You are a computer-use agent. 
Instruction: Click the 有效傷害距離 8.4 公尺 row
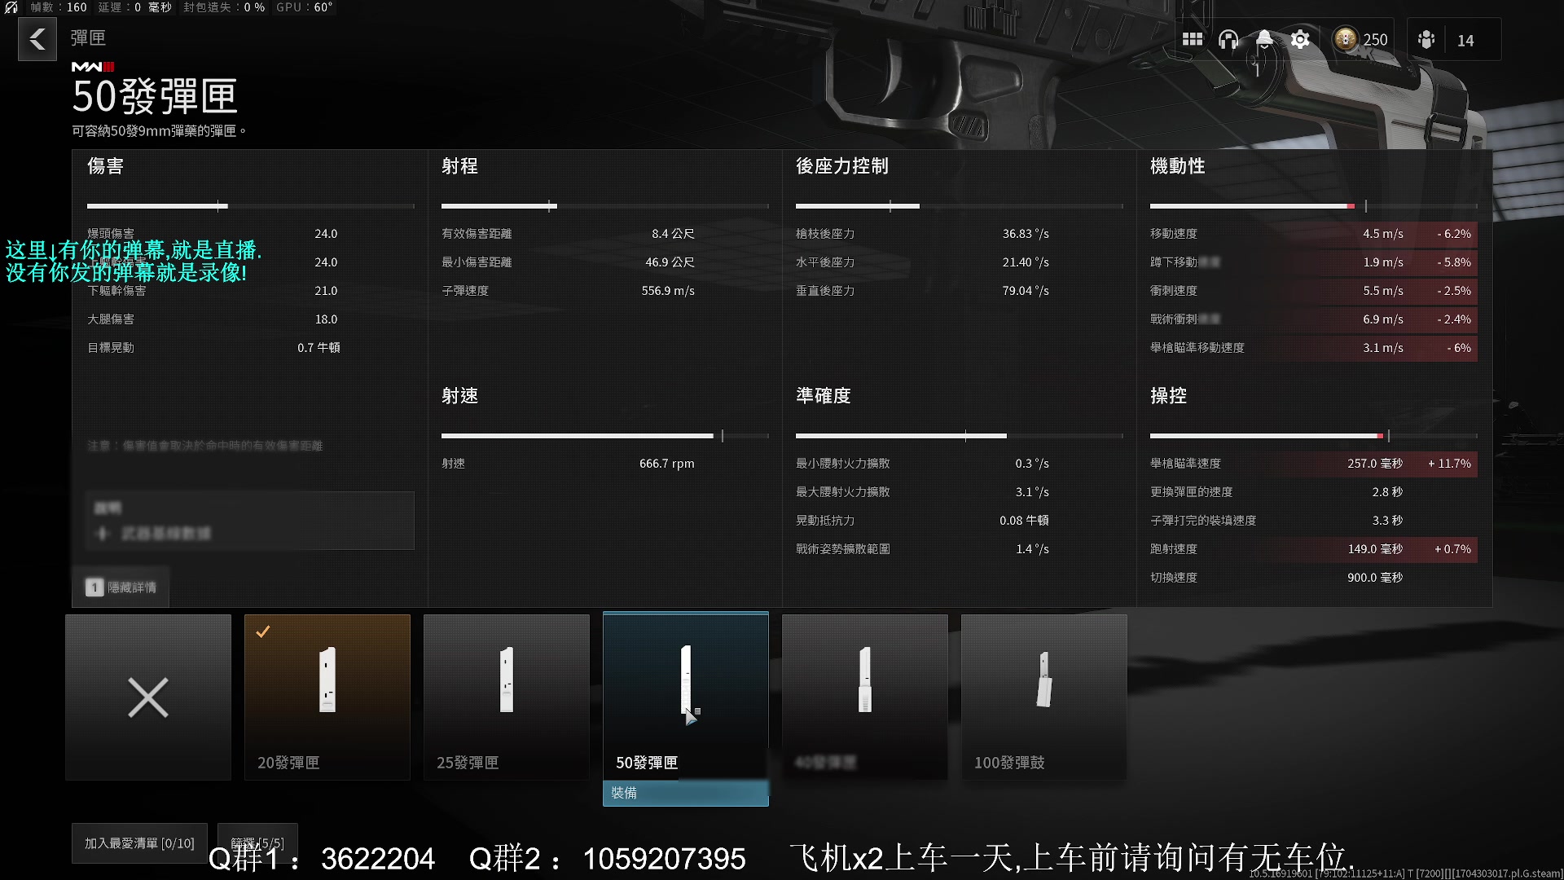[x=569, y=234]
